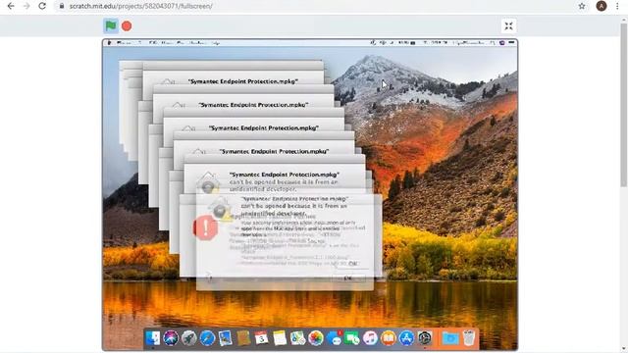The height and width of the screenshot is (353, 628).
Task: Open System Preferences gear in dock
Action: coord(425,338)
